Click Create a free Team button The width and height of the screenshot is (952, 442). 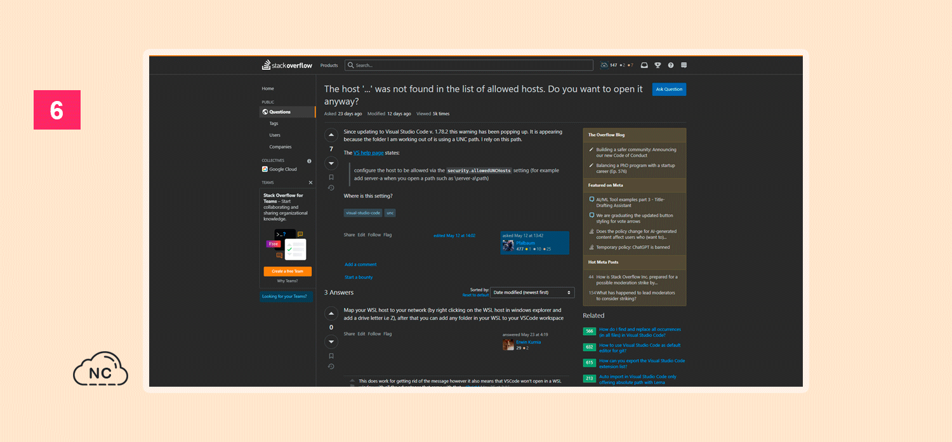point(288,271)
